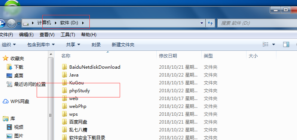
Task: Select the BaiduNetdiskDownload folder name
Action: 95,67
